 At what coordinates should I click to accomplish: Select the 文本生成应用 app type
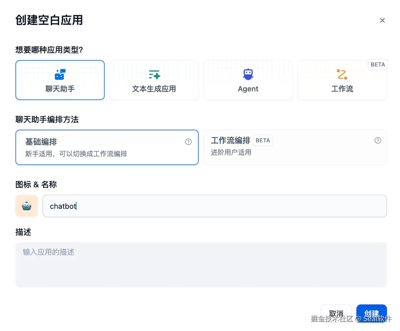click(x=154, y=80)
